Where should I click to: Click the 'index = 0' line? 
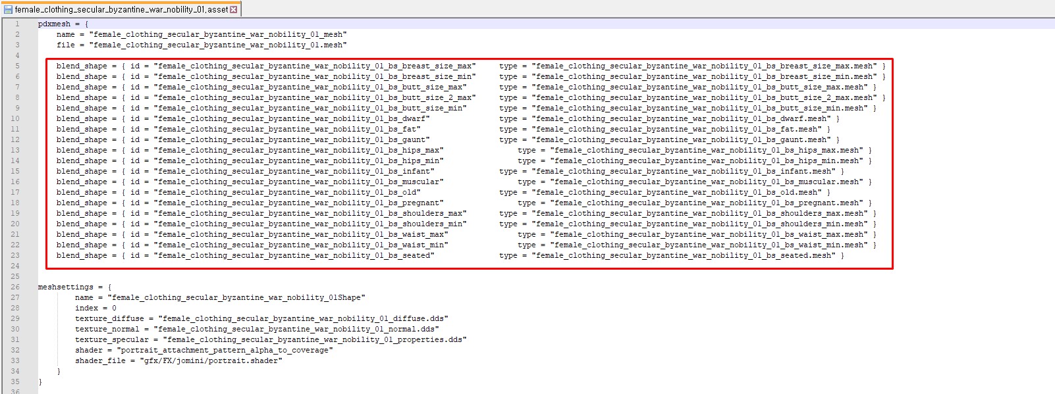[95, 308]
